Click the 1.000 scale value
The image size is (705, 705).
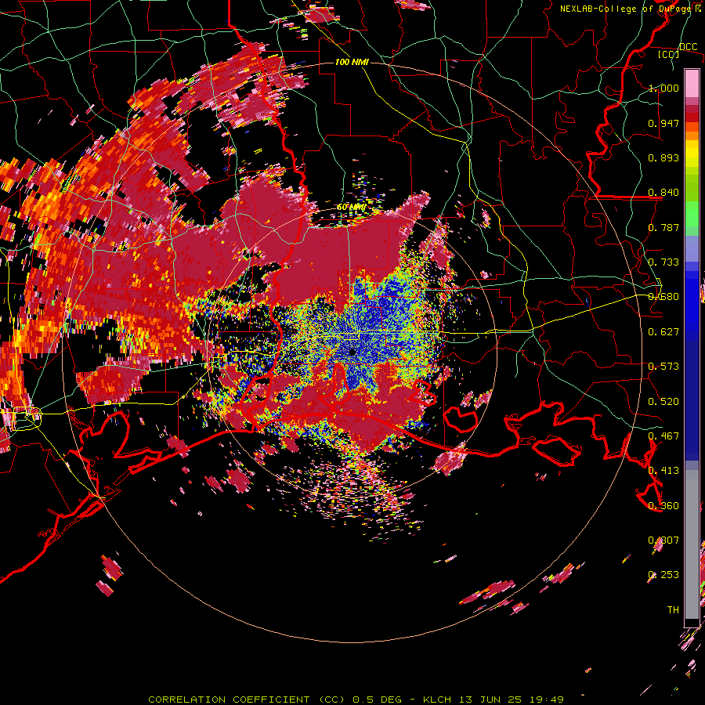(x=663, y=88)
